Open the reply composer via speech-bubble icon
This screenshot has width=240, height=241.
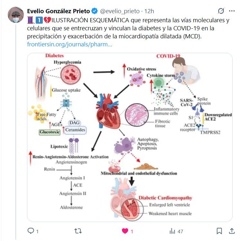[x=31, y=231]
